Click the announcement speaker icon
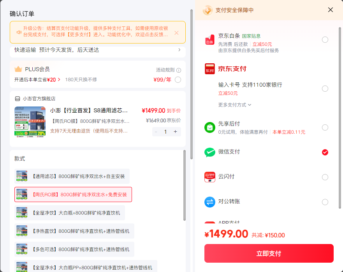 coord(19,32)
